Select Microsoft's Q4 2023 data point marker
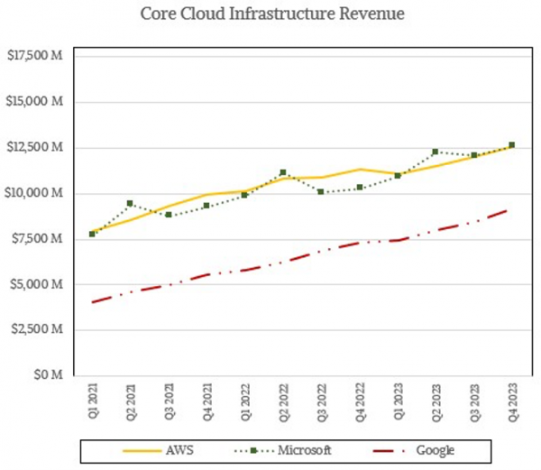This screenshot has width=541, height=470. 512,145
